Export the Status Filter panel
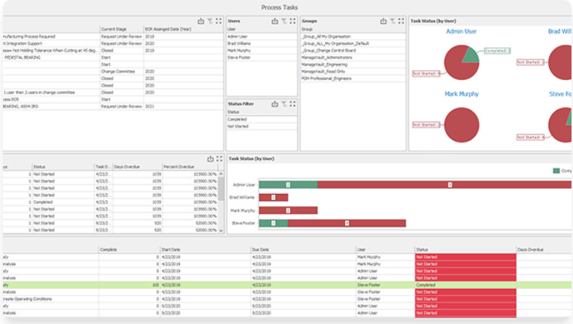Image resolution: width=573 pixels, height=324 pixels. 275,104
